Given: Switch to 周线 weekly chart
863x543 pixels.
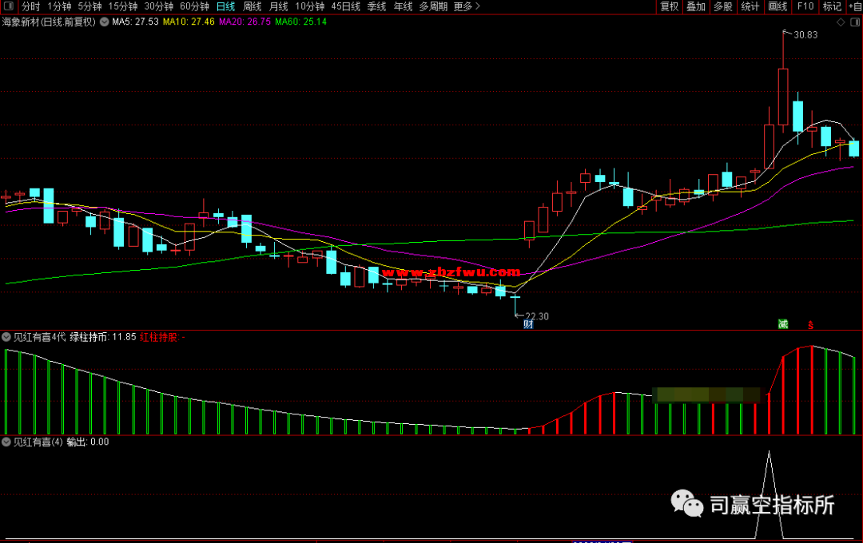Looking at the screenshot, I should [252, 6].
